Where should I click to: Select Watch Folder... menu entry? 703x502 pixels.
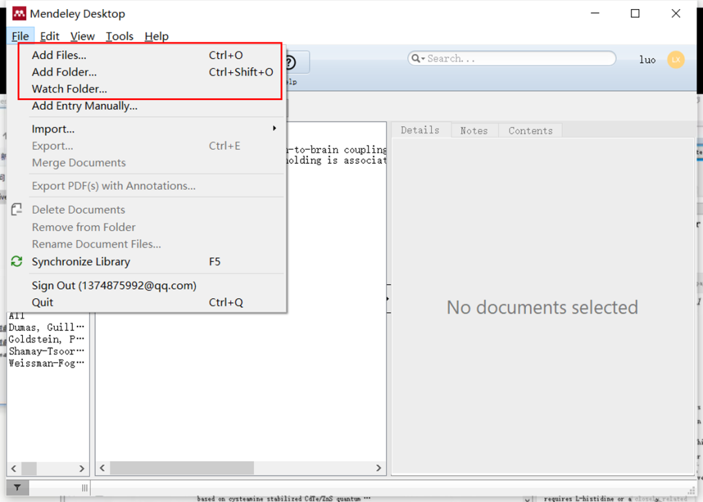tap(152, 88)
